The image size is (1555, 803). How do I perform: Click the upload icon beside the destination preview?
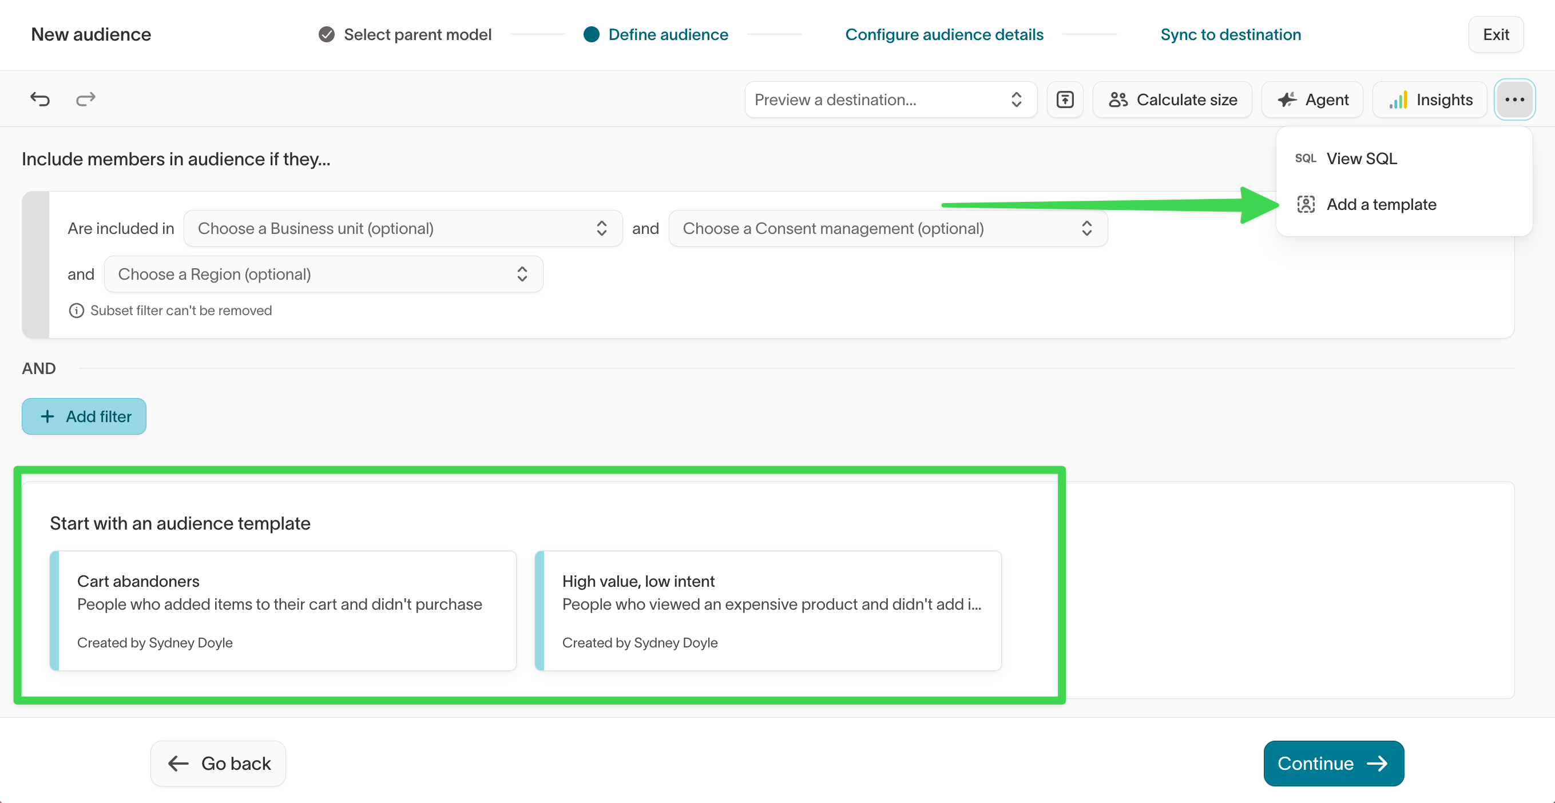pyautogui.click(x=1065, y=100)
